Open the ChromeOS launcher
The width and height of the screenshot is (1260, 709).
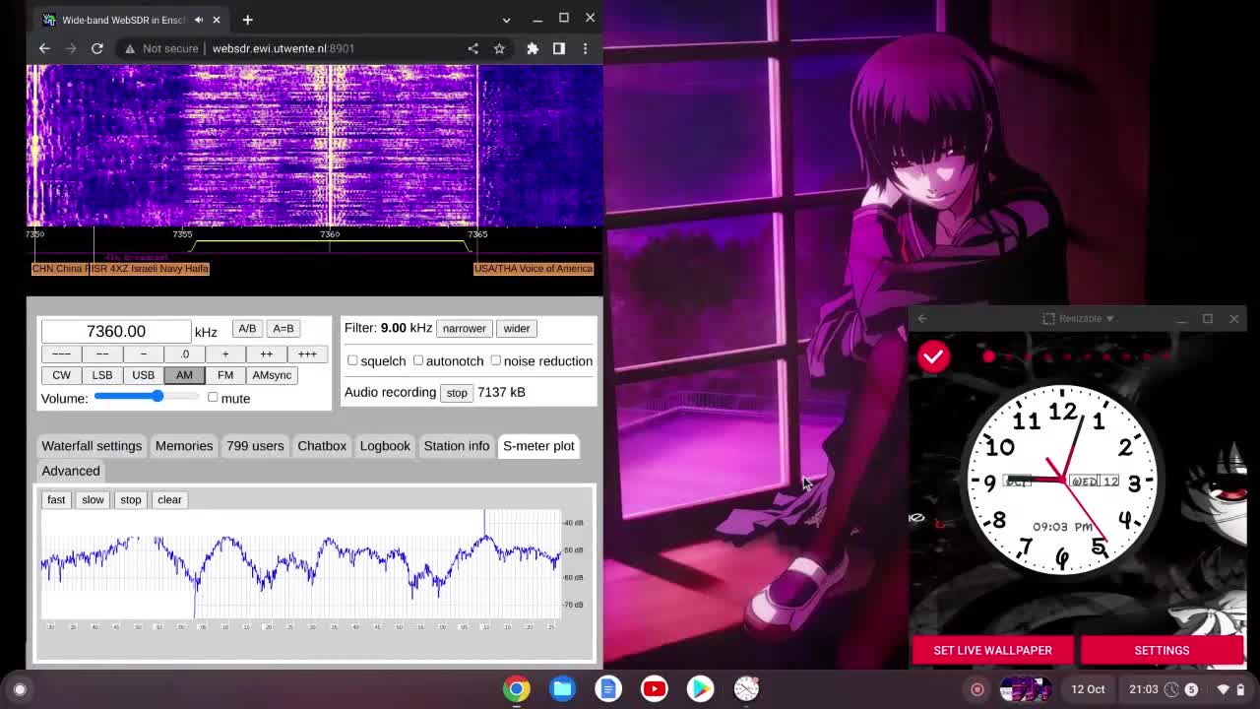[x=20, y=689]
